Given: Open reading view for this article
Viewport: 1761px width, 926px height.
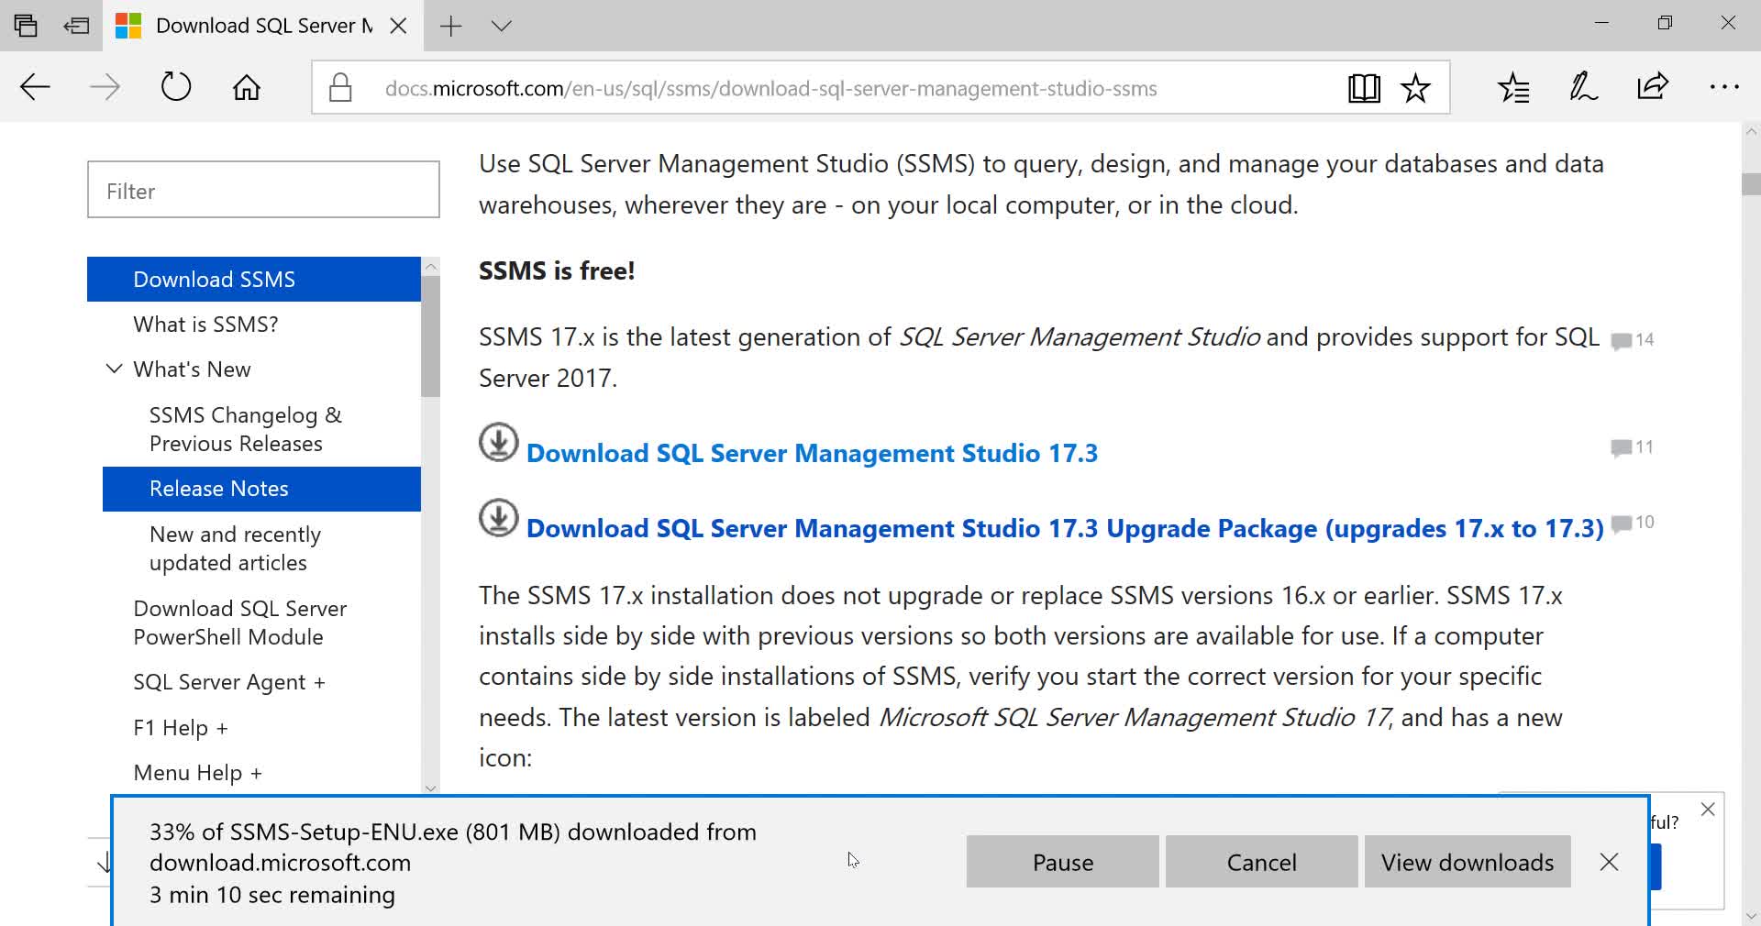Looking at the screenshot, I should point(1364,87).
